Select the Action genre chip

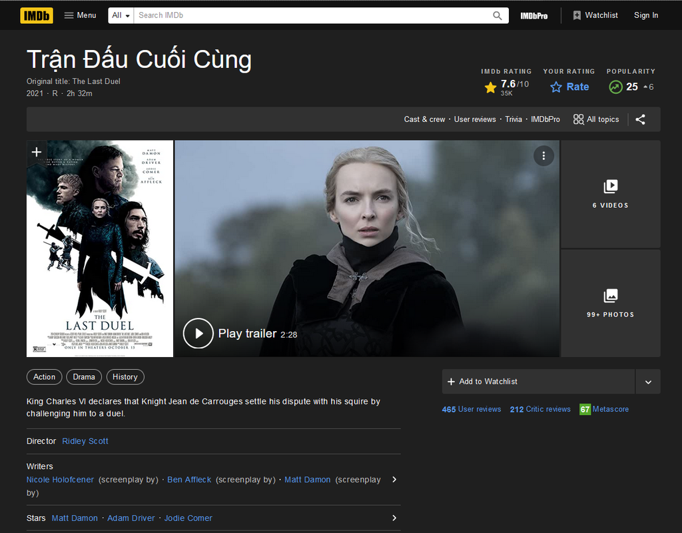point(45,377)
